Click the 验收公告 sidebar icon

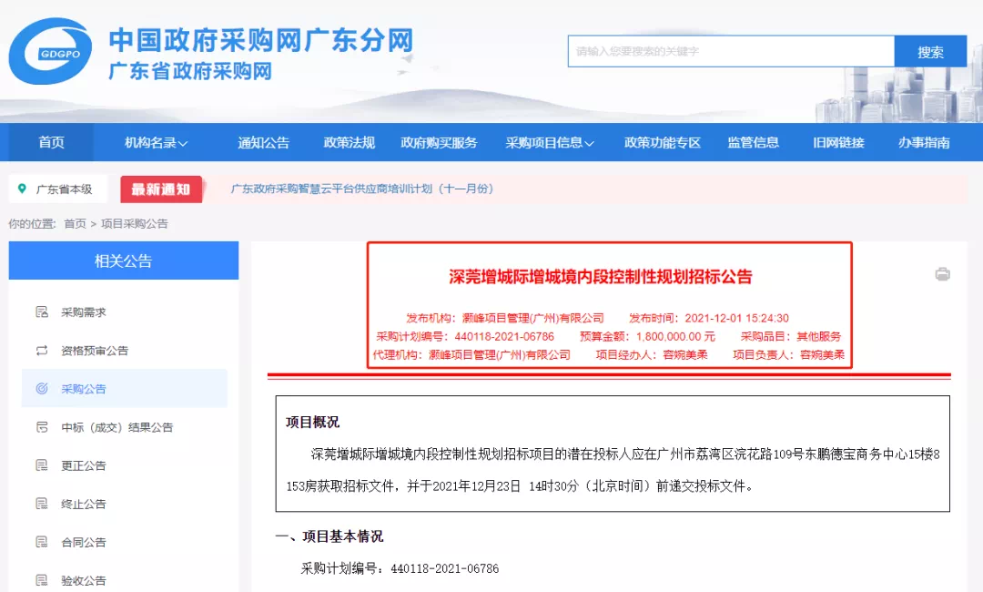42,580
